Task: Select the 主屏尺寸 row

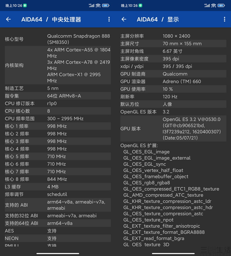Action: point(173,44)
